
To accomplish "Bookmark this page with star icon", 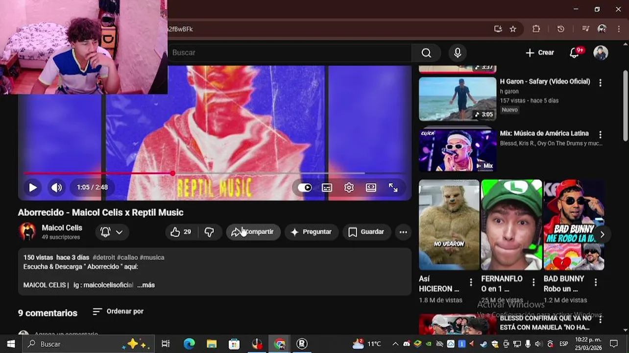I will tap(513, 29).
